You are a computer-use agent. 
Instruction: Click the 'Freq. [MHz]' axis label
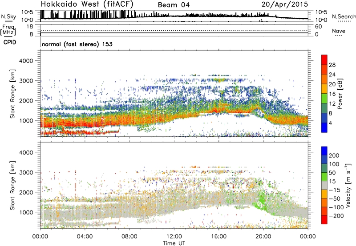tap(8, 30)
